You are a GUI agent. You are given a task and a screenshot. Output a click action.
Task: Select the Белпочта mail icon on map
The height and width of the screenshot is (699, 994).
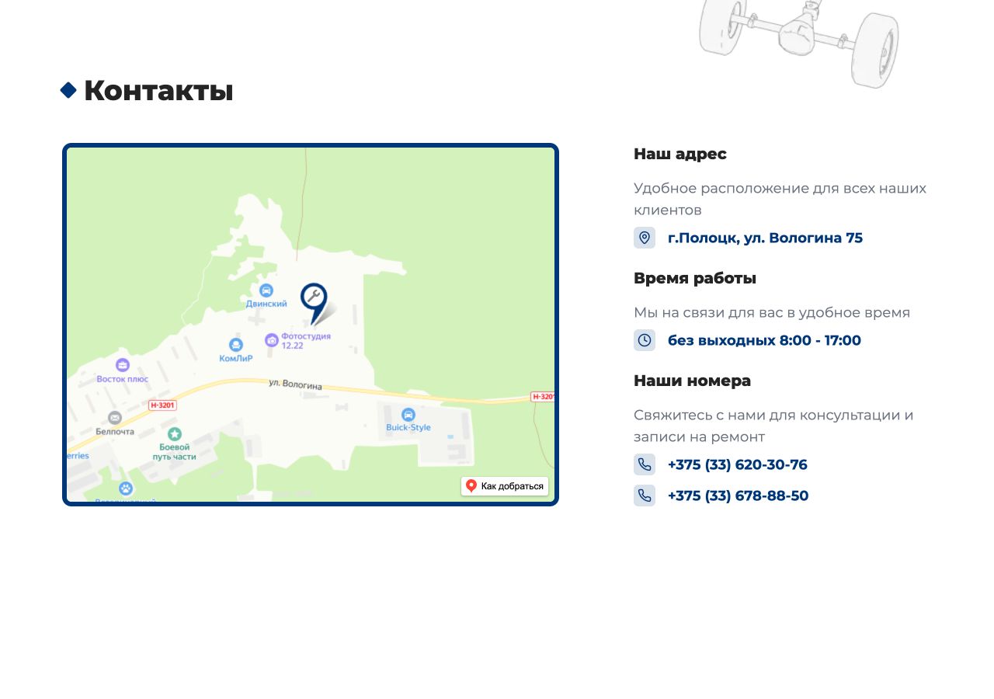115,418
